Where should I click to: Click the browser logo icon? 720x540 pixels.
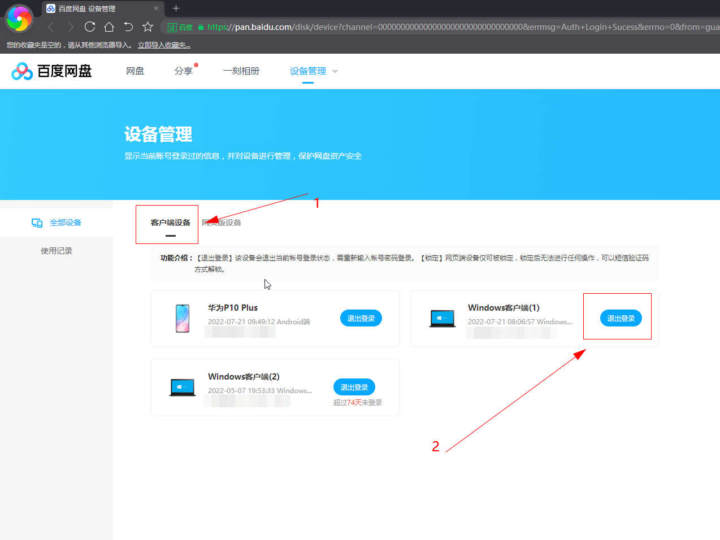(x=19, y=19)
